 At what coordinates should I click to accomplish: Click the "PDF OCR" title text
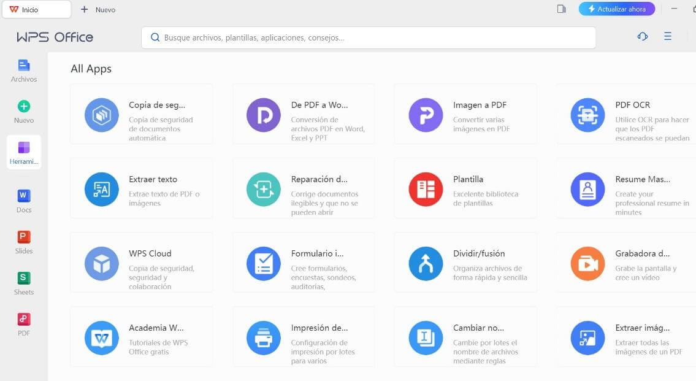(x=632, y=106)
